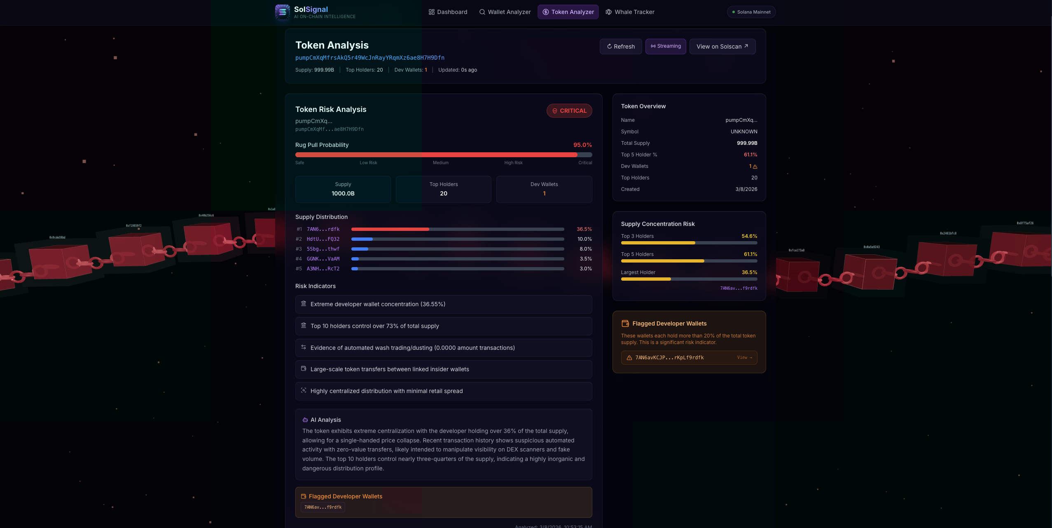Click the Rug Pull Probability progress bar
The width and height of the screenshot is (1052, 528).
pyautogui.click(x=443, y=155)
